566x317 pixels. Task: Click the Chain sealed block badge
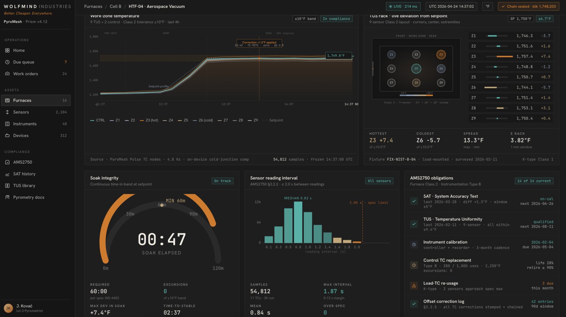[529, 6]
